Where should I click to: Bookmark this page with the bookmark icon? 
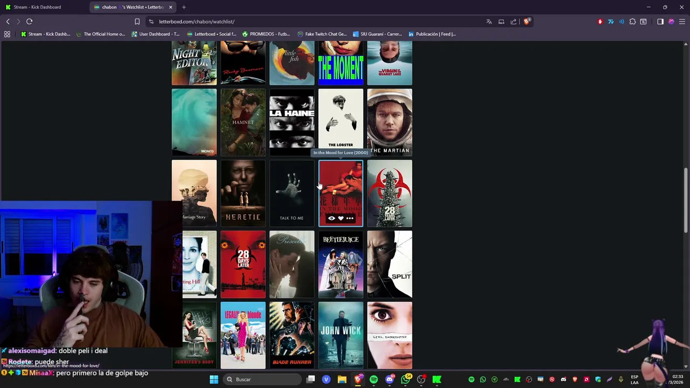[x=137, y=22]
